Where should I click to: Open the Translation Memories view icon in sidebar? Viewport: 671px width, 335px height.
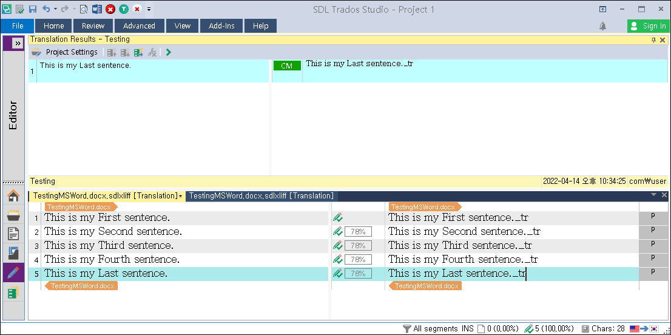pyautogui.click(x=14, y=293)
